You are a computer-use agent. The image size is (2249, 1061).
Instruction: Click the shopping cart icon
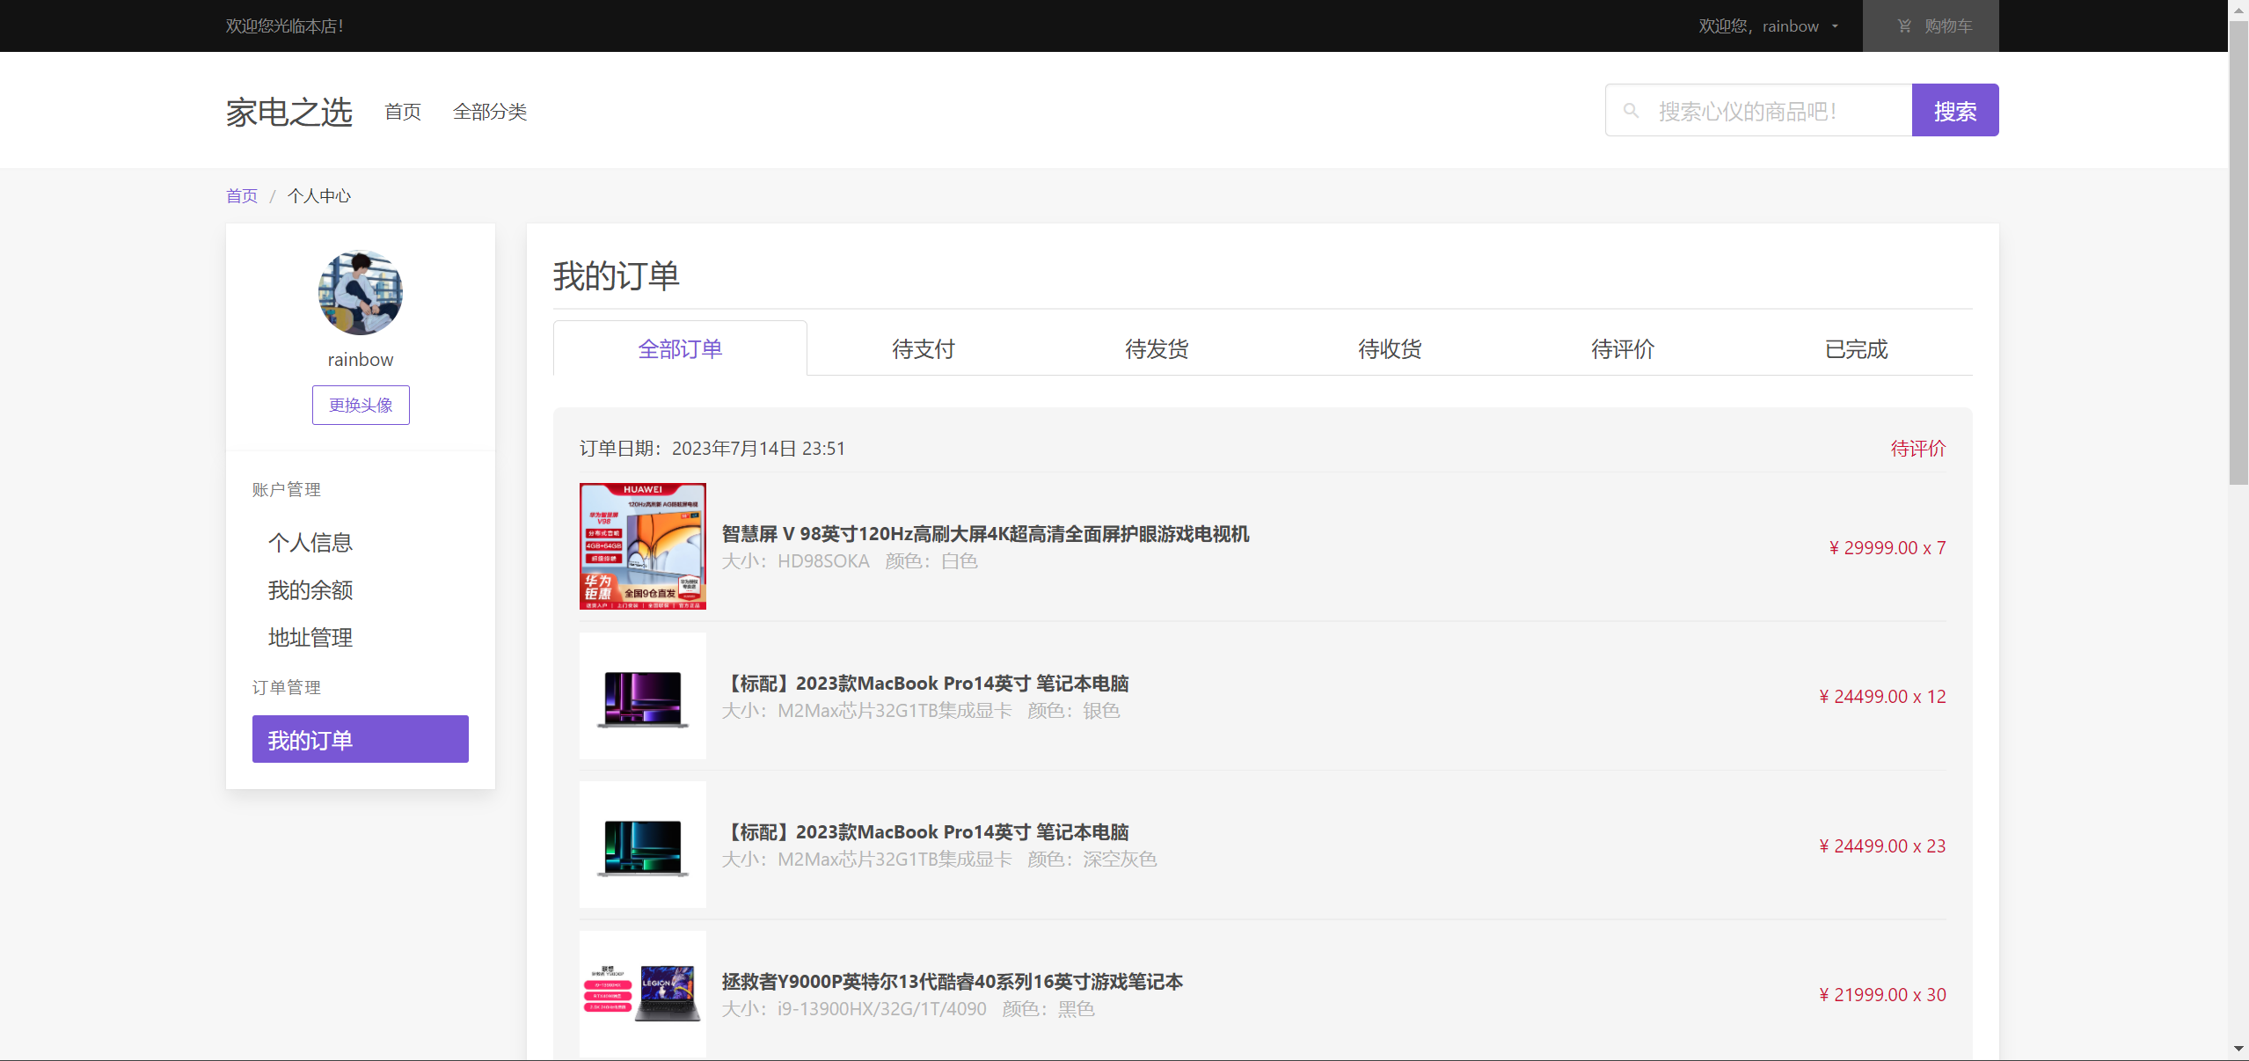tap(1904, 26)
